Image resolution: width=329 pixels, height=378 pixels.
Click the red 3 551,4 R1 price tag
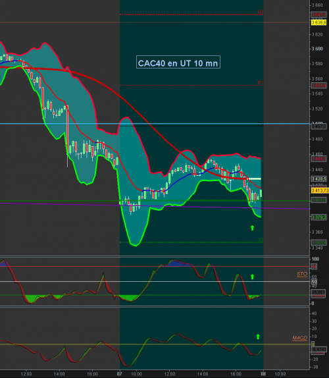coord(319,86)
